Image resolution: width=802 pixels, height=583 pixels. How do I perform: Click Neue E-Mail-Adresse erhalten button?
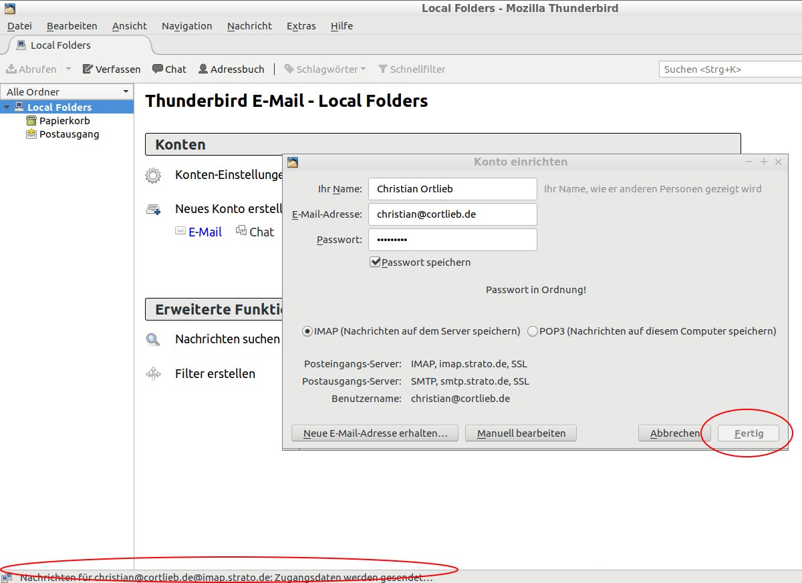pos(375,433)
